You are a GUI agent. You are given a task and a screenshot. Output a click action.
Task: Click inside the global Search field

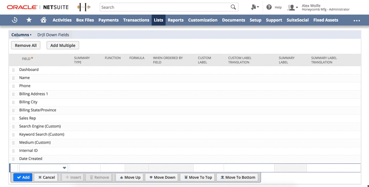point(165,7)
